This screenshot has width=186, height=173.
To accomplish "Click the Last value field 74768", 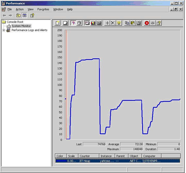I will click(x=94, y=144).
